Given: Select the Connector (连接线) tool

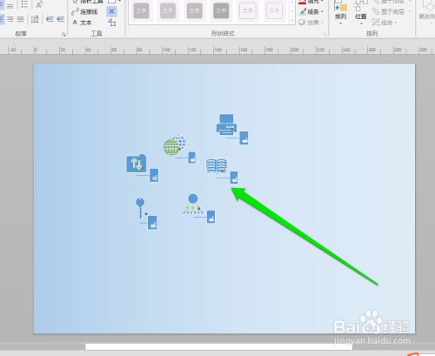Looking at the screenshot, I should [84, 12].
